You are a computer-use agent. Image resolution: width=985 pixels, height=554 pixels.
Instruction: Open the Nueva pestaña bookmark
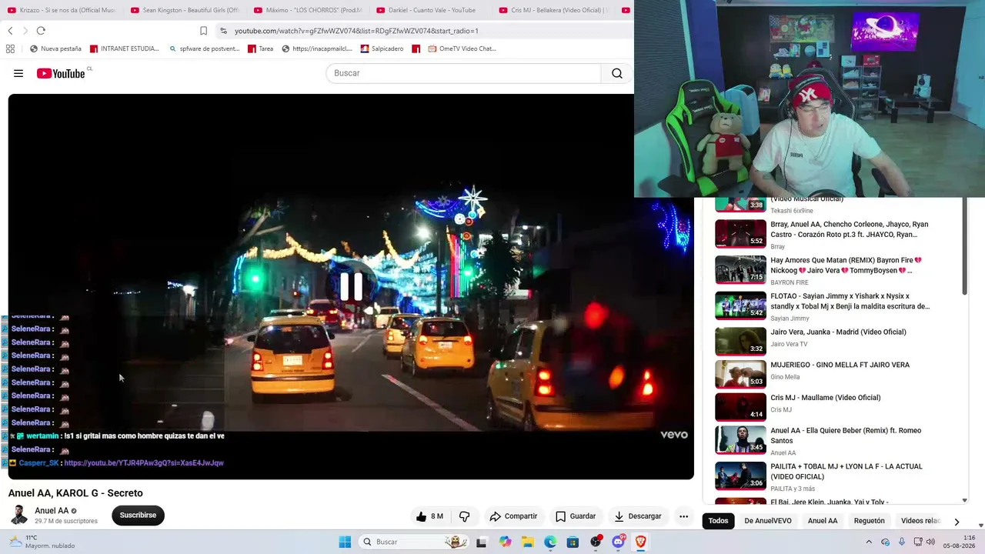point(55,48)
